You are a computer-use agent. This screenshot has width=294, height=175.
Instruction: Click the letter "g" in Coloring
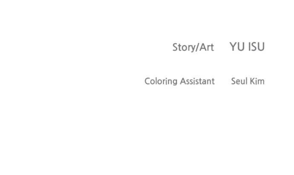coord(175,82)
